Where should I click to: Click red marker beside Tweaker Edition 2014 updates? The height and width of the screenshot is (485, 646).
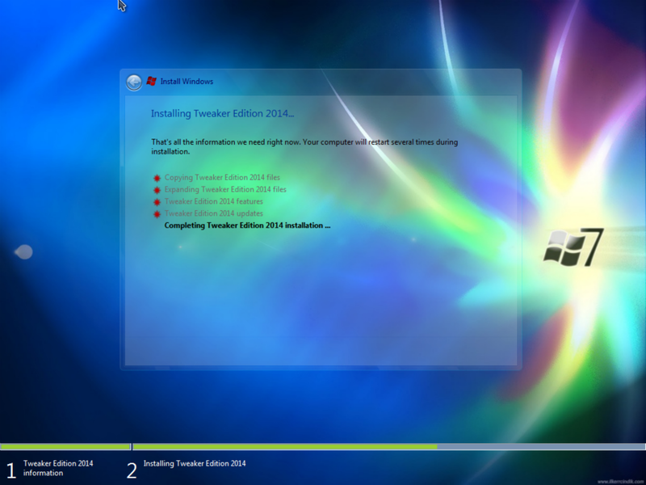tap(157, 214)
